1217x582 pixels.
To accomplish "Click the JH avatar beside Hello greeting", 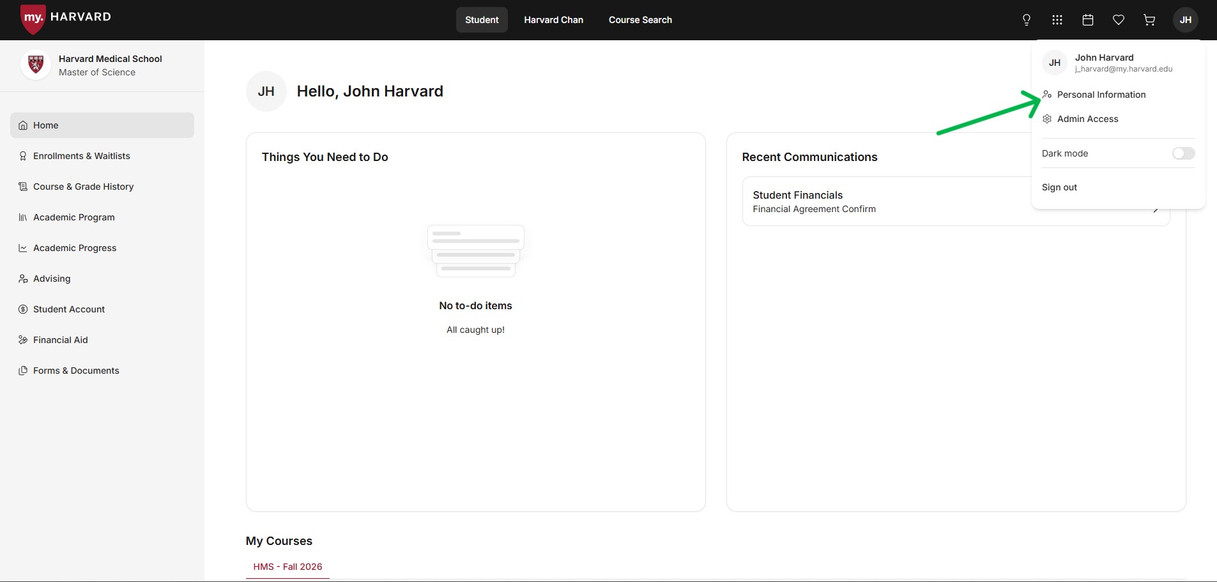I will (x=266, y=91).
